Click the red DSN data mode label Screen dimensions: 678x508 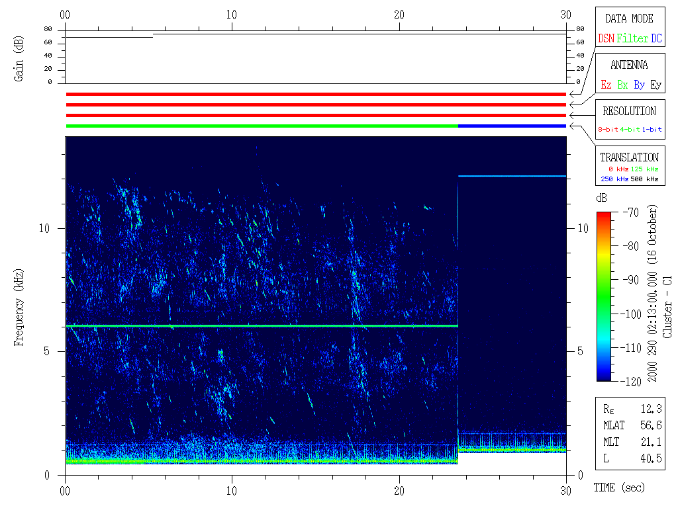[x=606, y=39]
